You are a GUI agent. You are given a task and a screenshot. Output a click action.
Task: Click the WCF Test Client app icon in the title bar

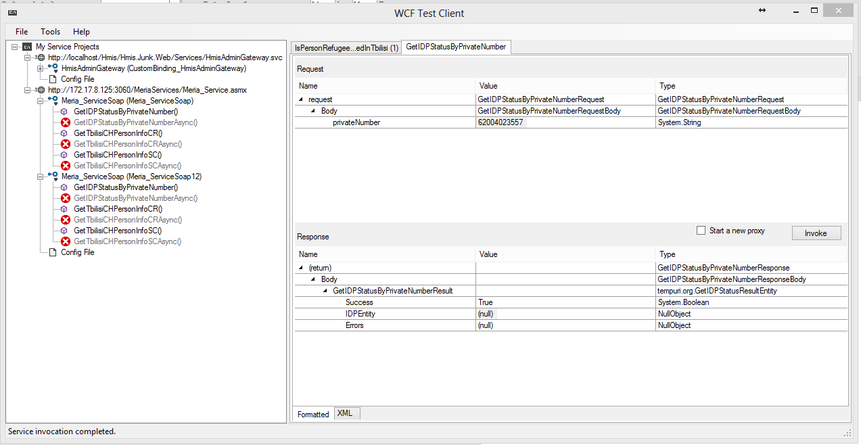tap(12, 12)
